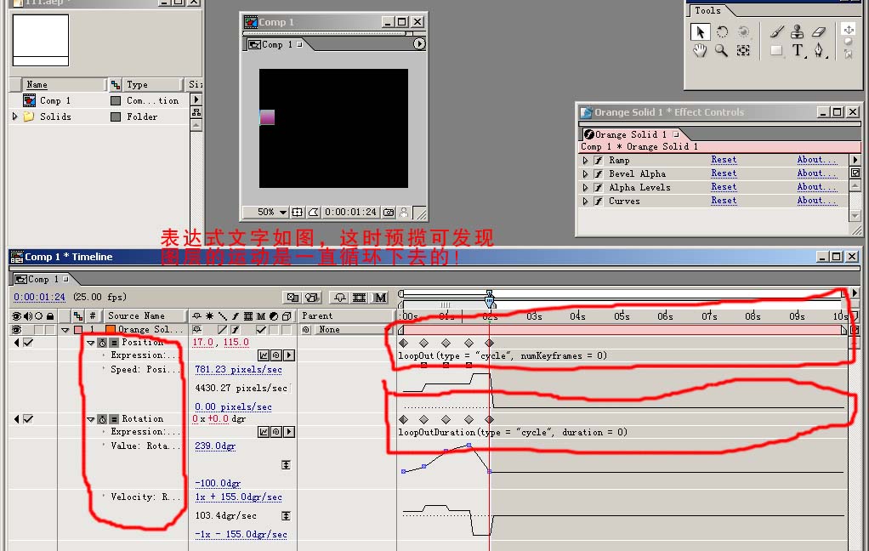The height and width of the screenshot is (551, 869).
Task: Toggle the Position keyframe checkbox
Action: point(29,343)
